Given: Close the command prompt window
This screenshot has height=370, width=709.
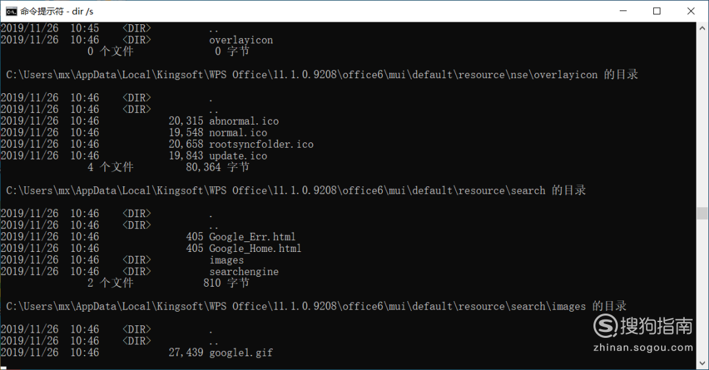Looking at the screenshot, I should (x=691, y=11).
